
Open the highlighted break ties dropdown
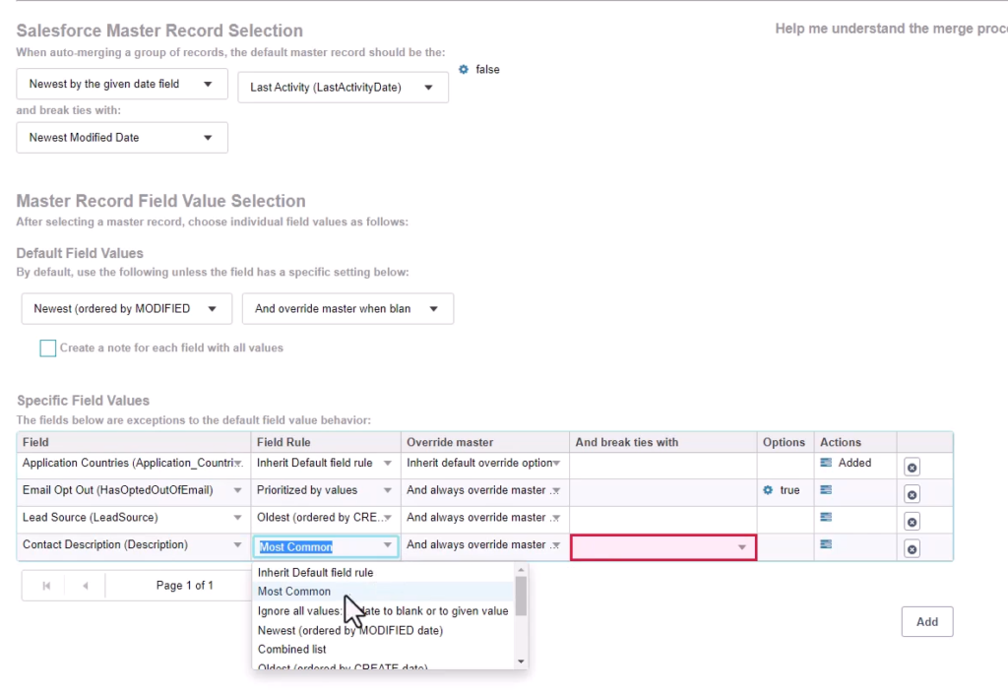tap(663, 547)
